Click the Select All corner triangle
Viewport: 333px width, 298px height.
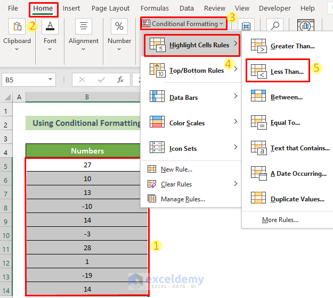[7, 97]
